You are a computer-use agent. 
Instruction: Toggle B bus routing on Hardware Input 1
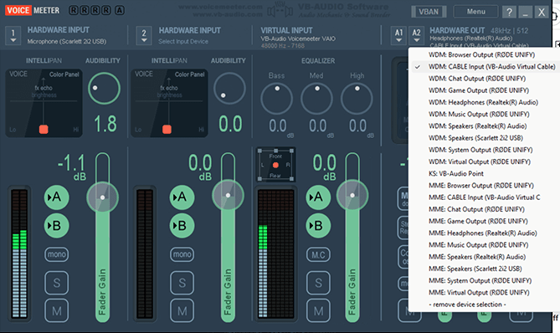pos(56,226)
